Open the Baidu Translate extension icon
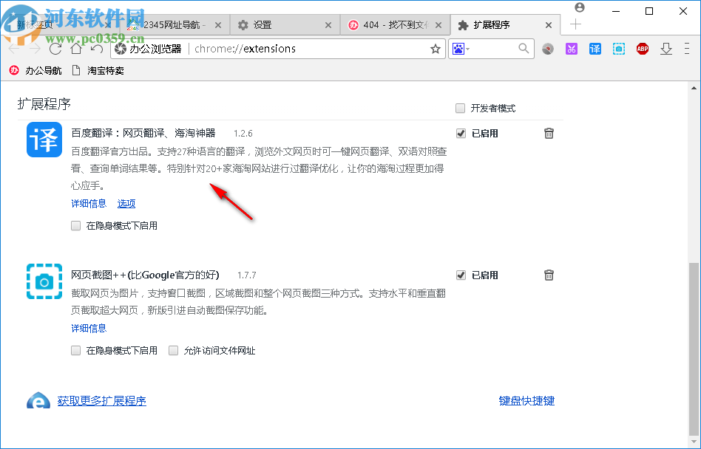Image resolution: width=701 pixels, height=449 pixels. (595, 49)
